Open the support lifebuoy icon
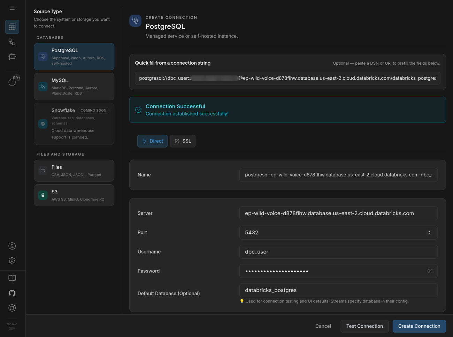 (12, 308)
